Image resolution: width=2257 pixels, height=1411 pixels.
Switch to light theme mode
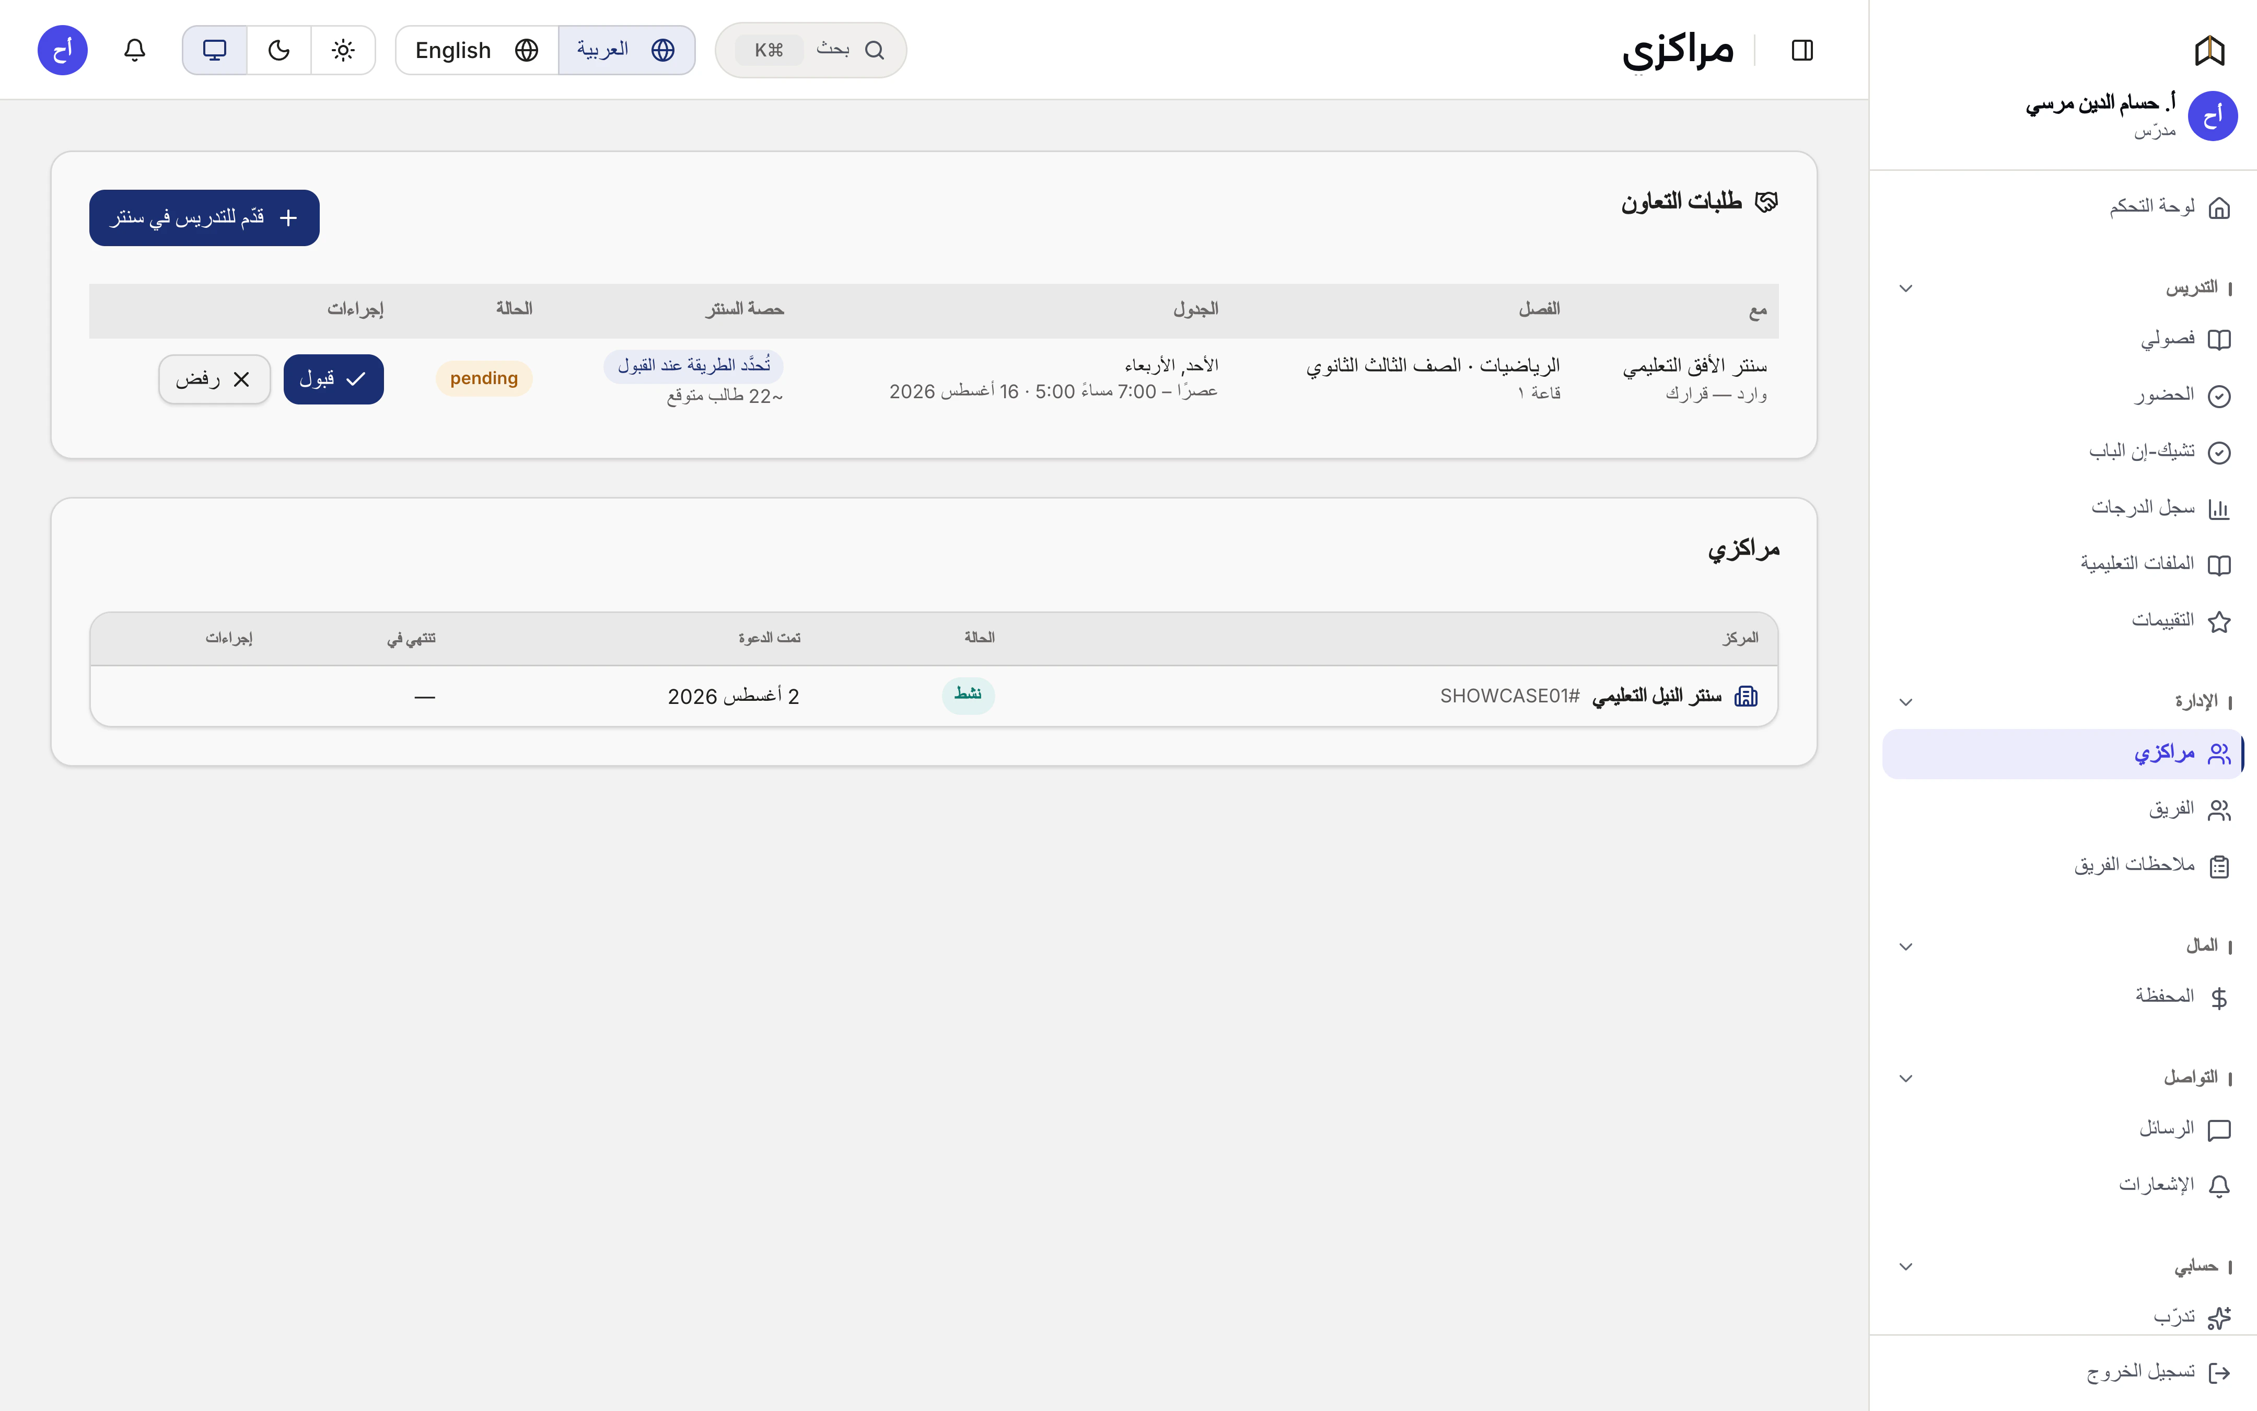(343, 50)
